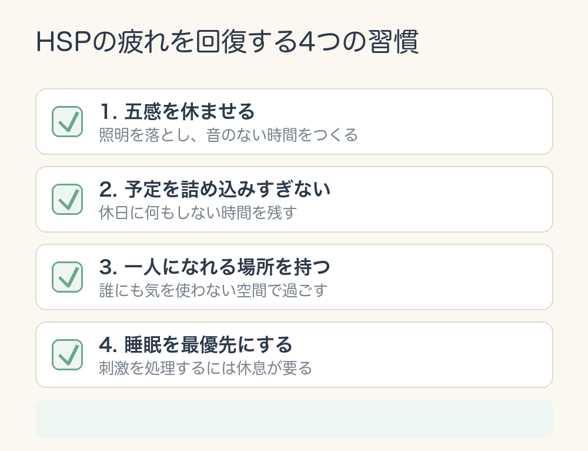Click HSP at the start of the heading
588x451 pixels.
tap(64, 41)
